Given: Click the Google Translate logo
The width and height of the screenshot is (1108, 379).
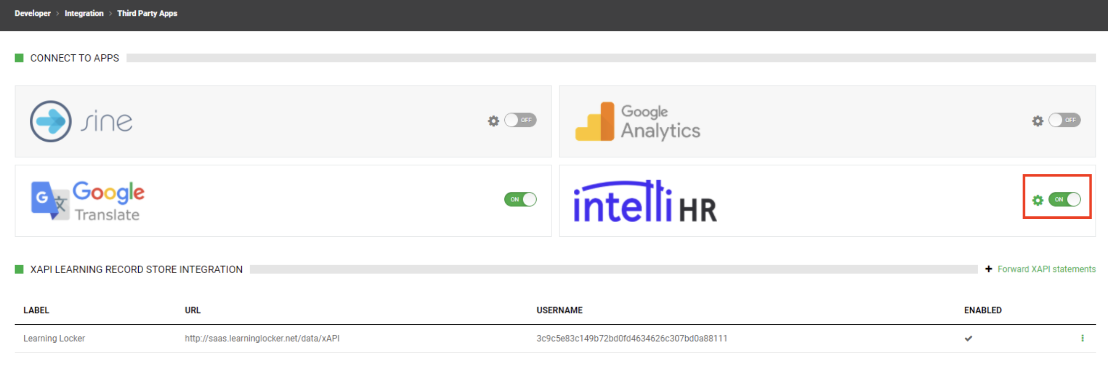Looking at the screenshot, I should pos(88,201).
